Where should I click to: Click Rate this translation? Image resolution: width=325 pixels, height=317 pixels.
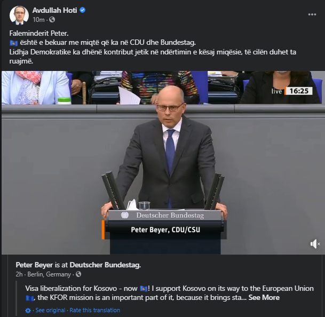click(x=94, y=310)
